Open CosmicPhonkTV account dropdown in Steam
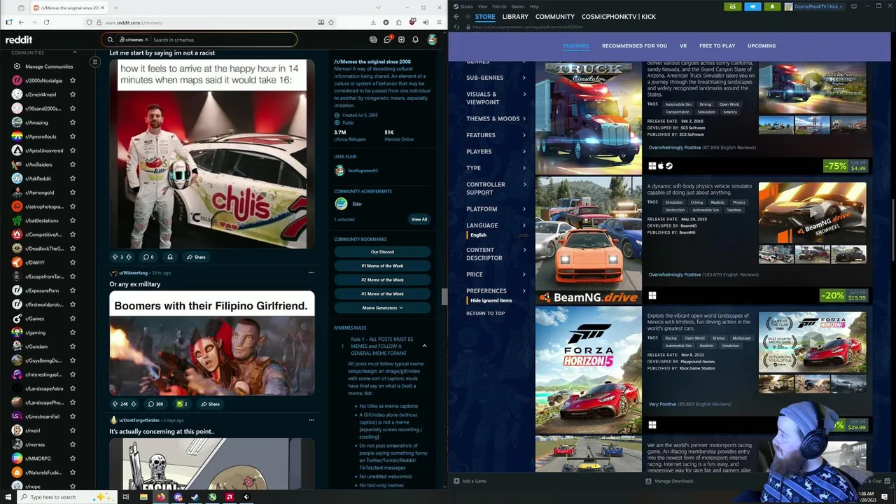The width and height of the screenshot is (896, 504). click(x=815, y=6)
